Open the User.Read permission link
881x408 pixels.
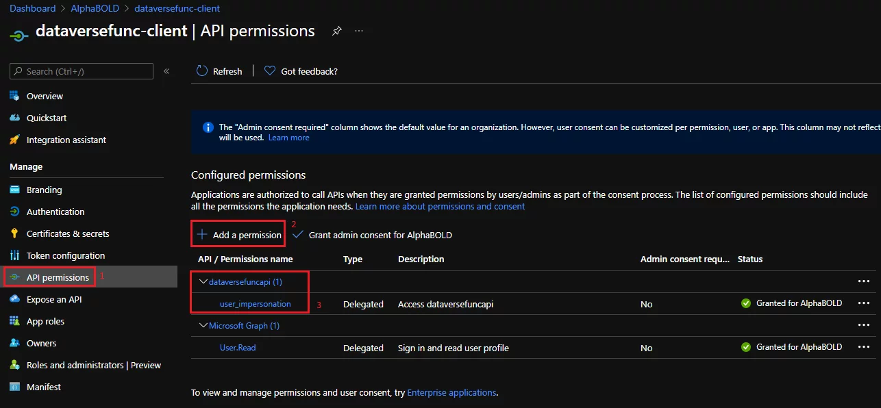(238, 347)
